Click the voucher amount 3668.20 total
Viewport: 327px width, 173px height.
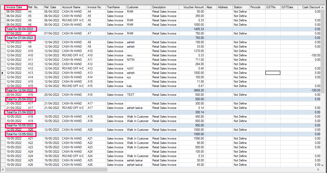click(198, 90)
